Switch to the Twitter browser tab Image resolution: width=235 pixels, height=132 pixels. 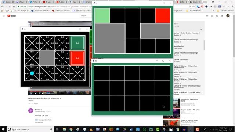pos(35,2)
